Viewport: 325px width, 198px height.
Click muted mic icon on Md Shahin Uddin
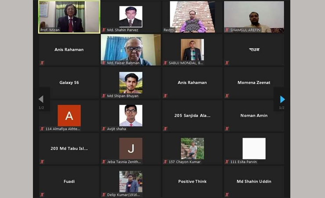tap(227, 194)
